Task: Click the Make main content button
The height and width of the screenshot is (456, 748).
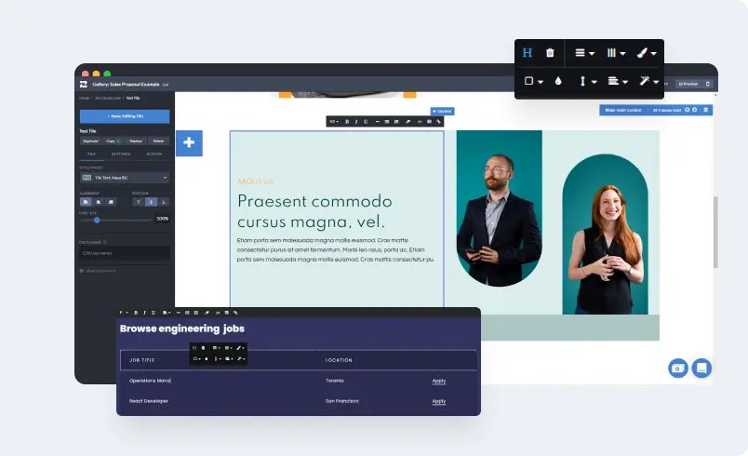Action: coord(623,110)
